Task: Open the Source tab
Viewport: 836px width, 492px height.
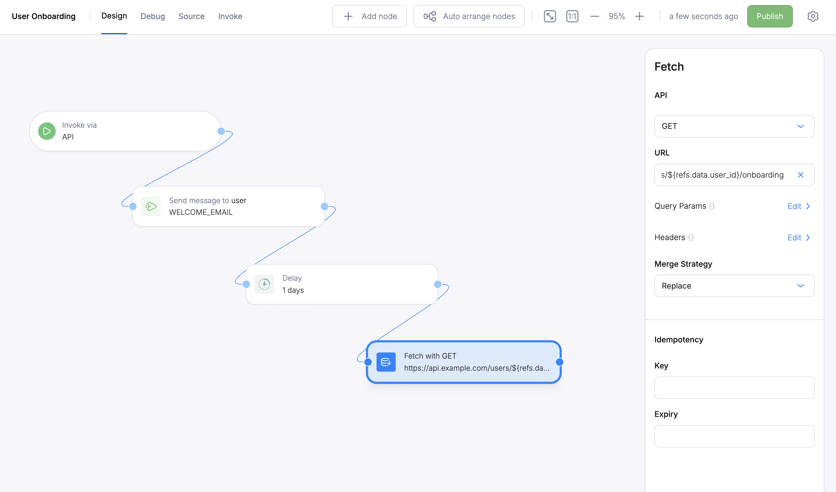Action: pos(191,16)
